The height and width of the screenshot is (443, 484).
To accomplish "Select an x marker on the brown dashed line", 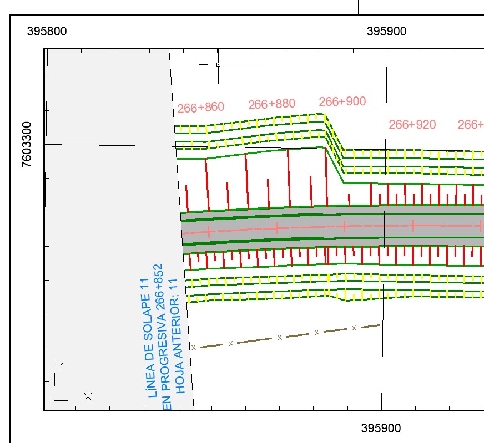I will coord(279,337).
